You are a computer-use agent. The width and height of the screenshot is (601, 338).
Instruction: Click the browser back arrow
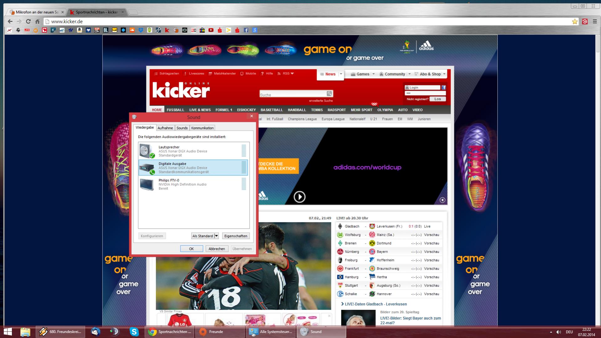coord(10,21)
